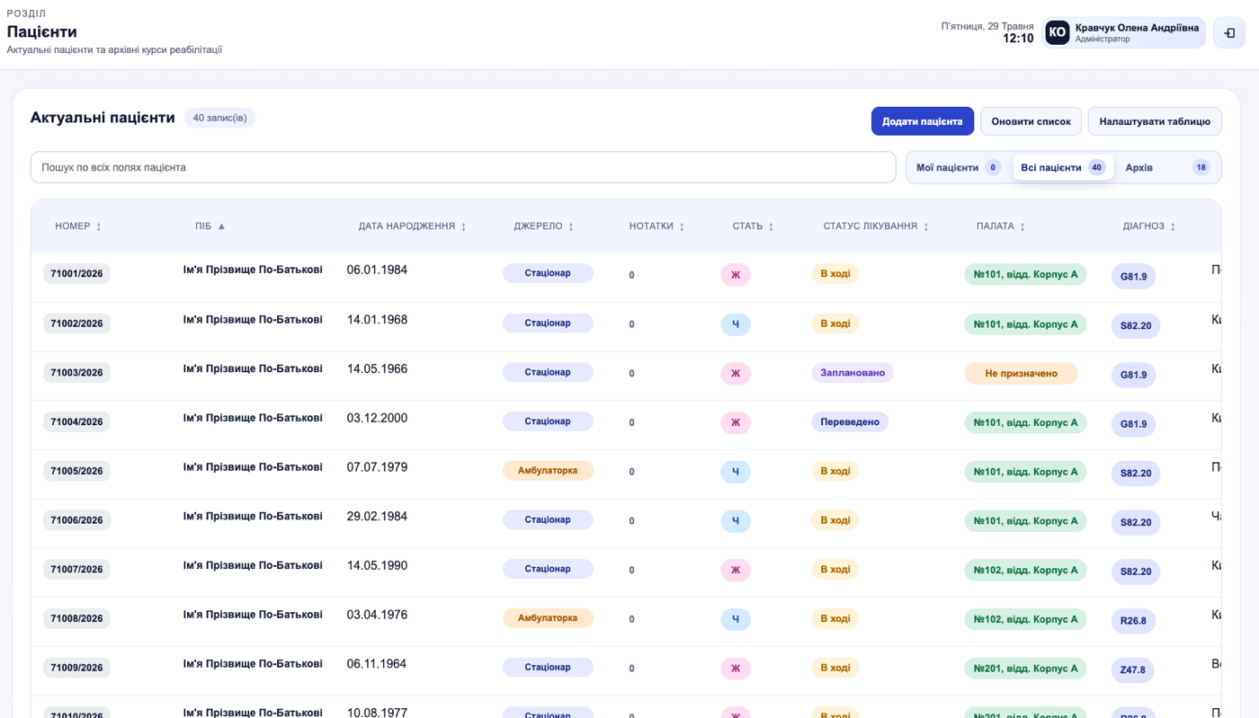Sort by Статус лікування column icon
This screenshot has width=1259, height=718.
[x=925, y=226]
